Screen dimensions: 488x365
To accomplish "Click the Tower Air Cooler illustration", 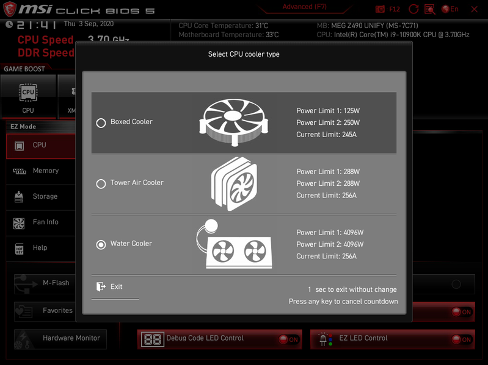I will (235, 183).
